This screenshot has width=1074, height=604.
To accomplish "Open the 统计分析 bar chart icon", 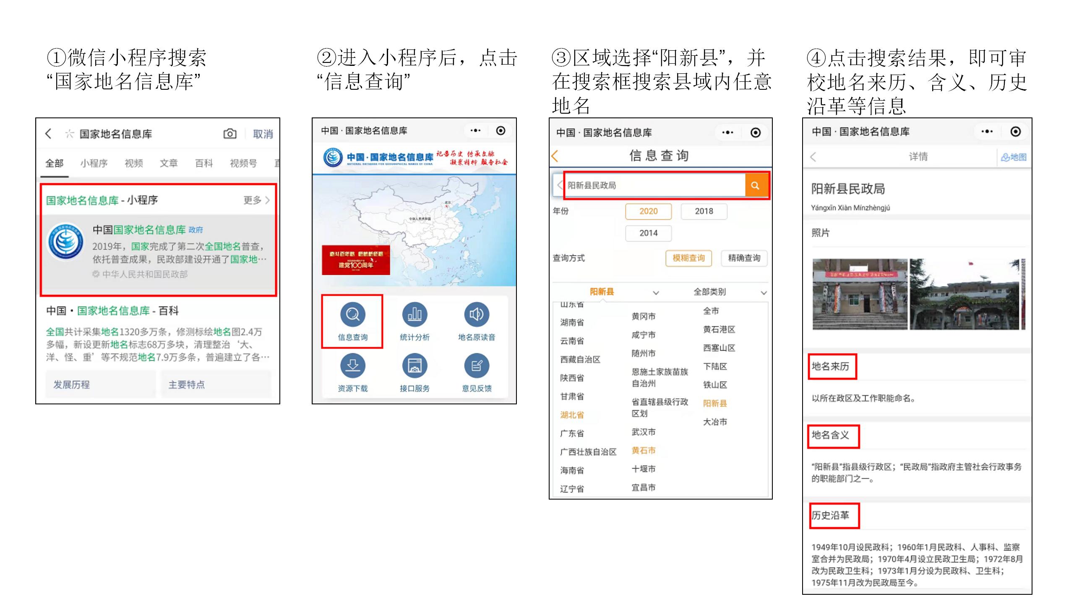I will pos(414,315).
